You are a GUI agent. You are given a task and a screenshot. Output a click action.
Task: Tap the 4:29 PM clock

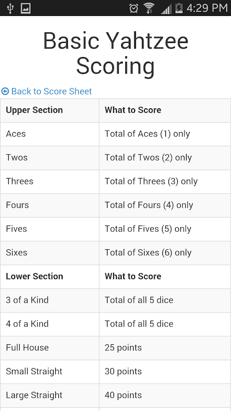[x=207, y=8]
